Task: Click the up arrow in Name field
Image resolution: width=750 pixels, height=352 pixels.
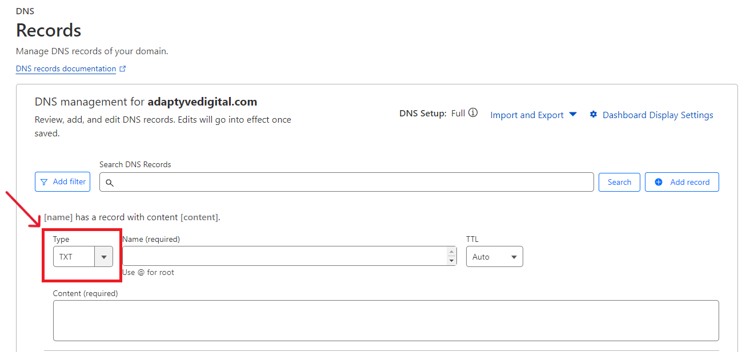Action: point(452,252)
